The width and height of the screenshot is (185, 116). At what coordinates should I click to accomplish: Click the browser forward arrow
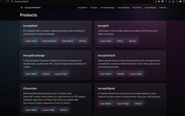click(4, 1)
